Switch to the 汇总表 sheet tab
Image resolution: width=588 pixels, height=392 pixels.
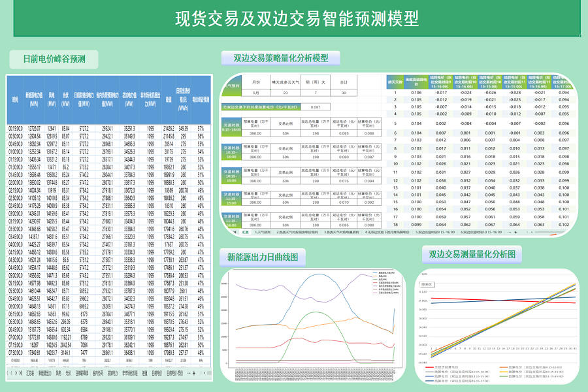31,372
